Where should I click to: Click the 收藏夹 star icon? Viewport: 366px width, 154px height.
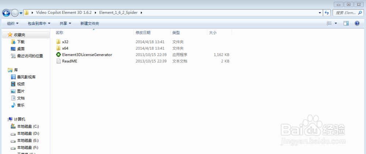pos(10,34)
